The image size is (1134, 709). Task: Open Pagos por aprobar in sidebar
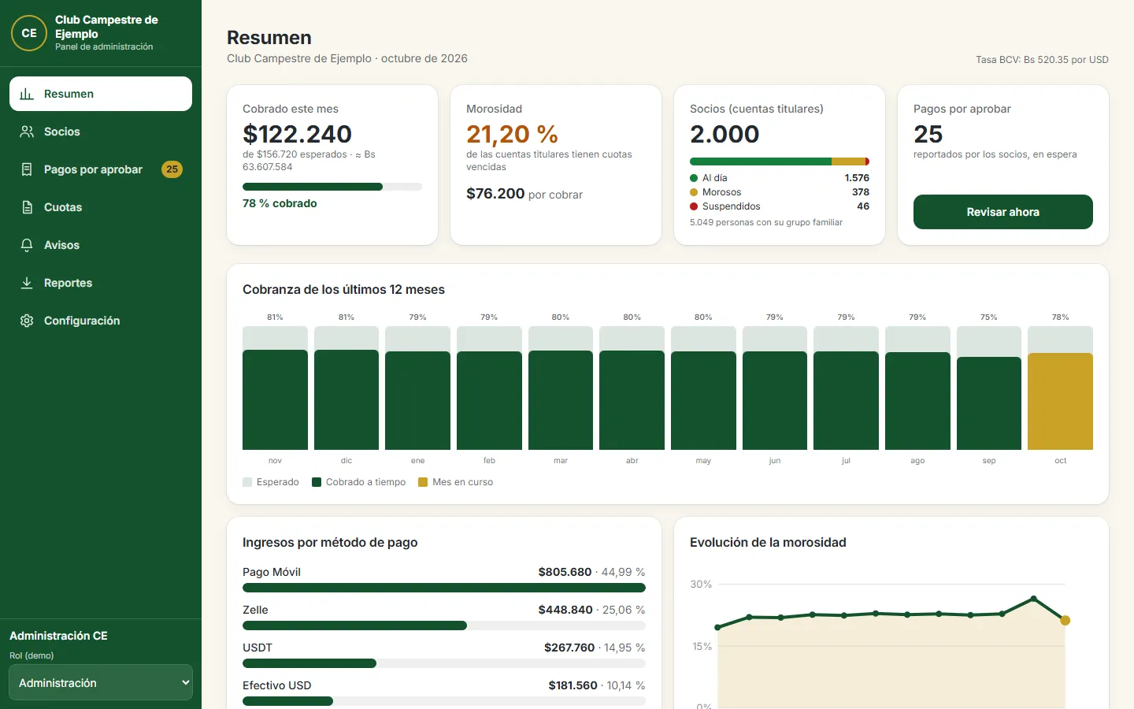(x=101, y=169)
